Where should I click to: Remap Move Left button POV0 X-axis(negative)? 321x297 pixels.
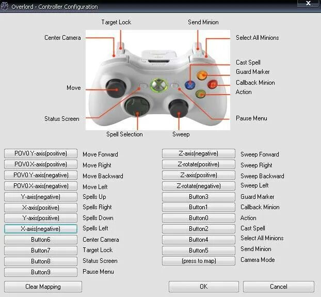coord(41,186)
